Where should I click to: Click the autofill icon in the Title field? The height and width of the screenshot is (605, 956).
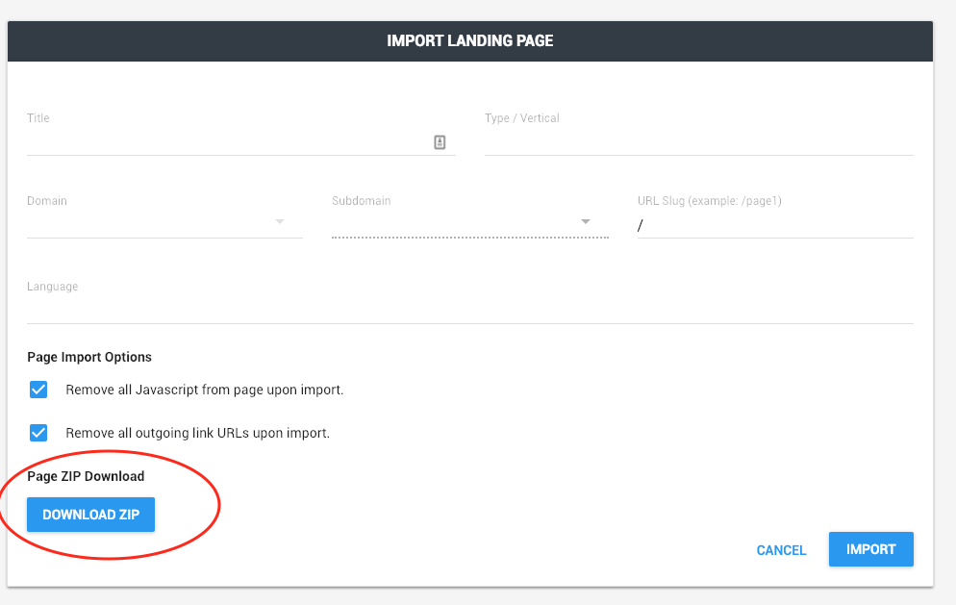[440, 142]
